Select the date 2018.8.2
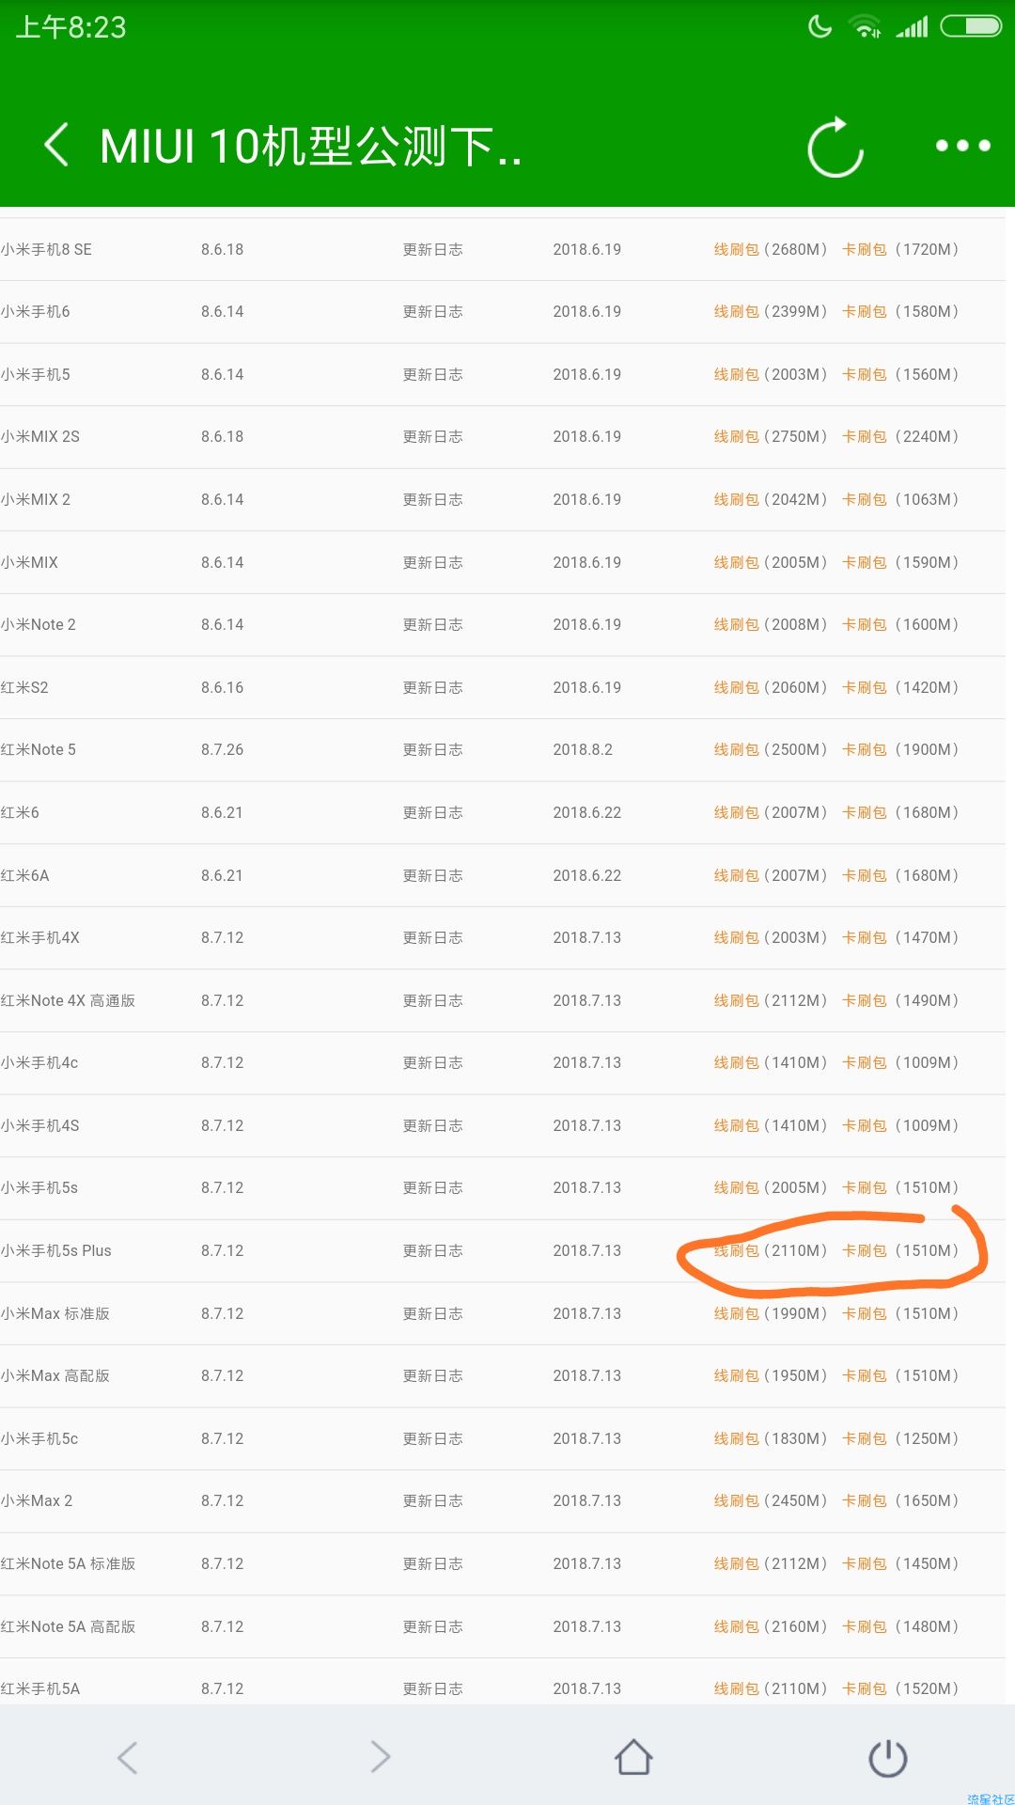This screenshot has height=1805, width=1015. (x=583, y=749)
